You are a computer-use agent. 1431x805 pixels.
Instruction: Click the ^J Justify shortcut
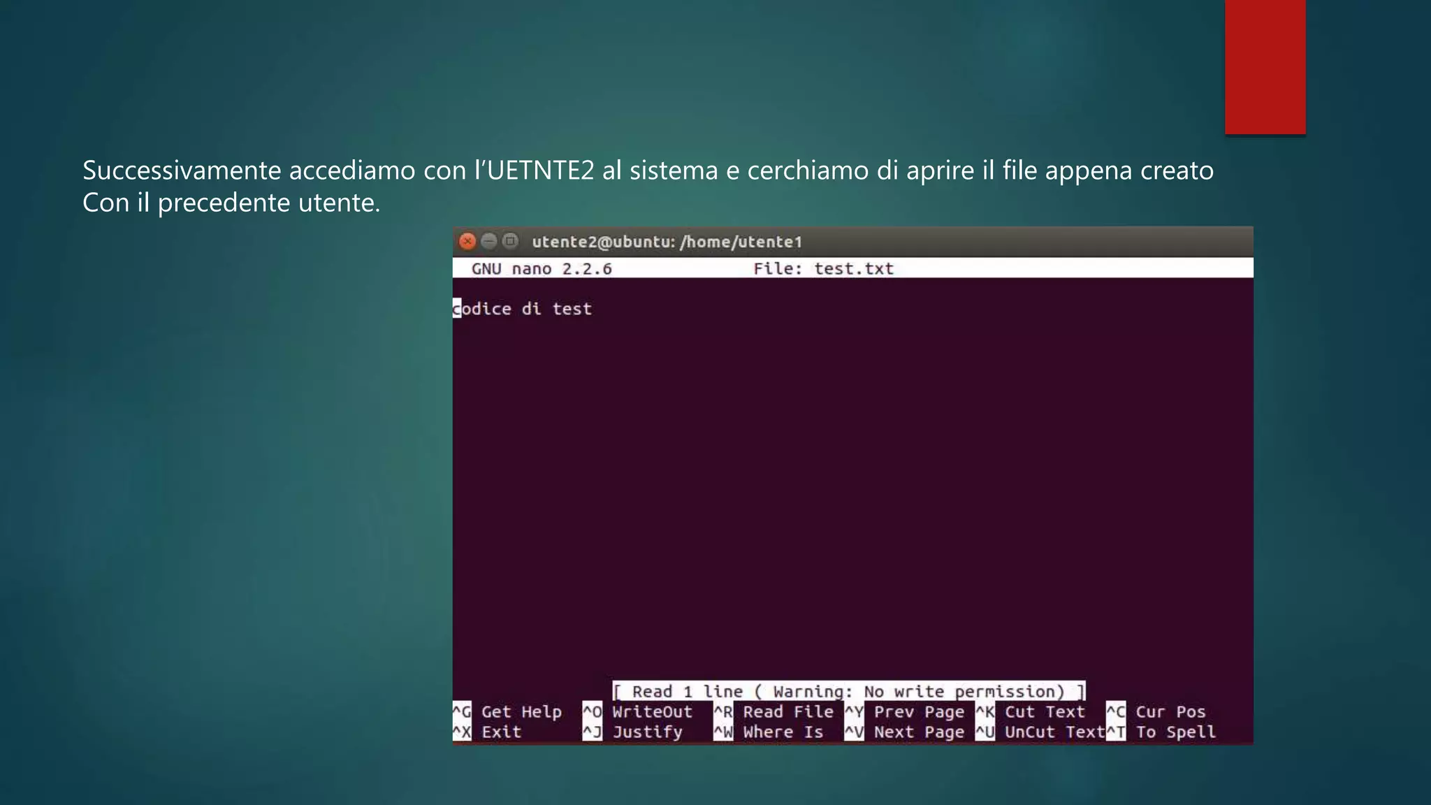pyautogui.click(x=633, y=732)
